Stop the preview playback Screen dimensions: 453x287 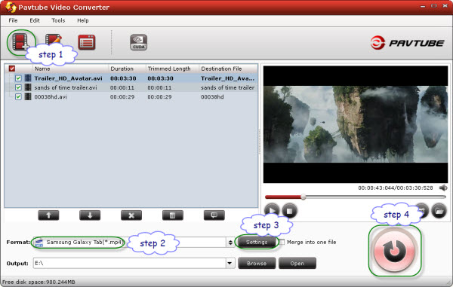click(289, 211)
